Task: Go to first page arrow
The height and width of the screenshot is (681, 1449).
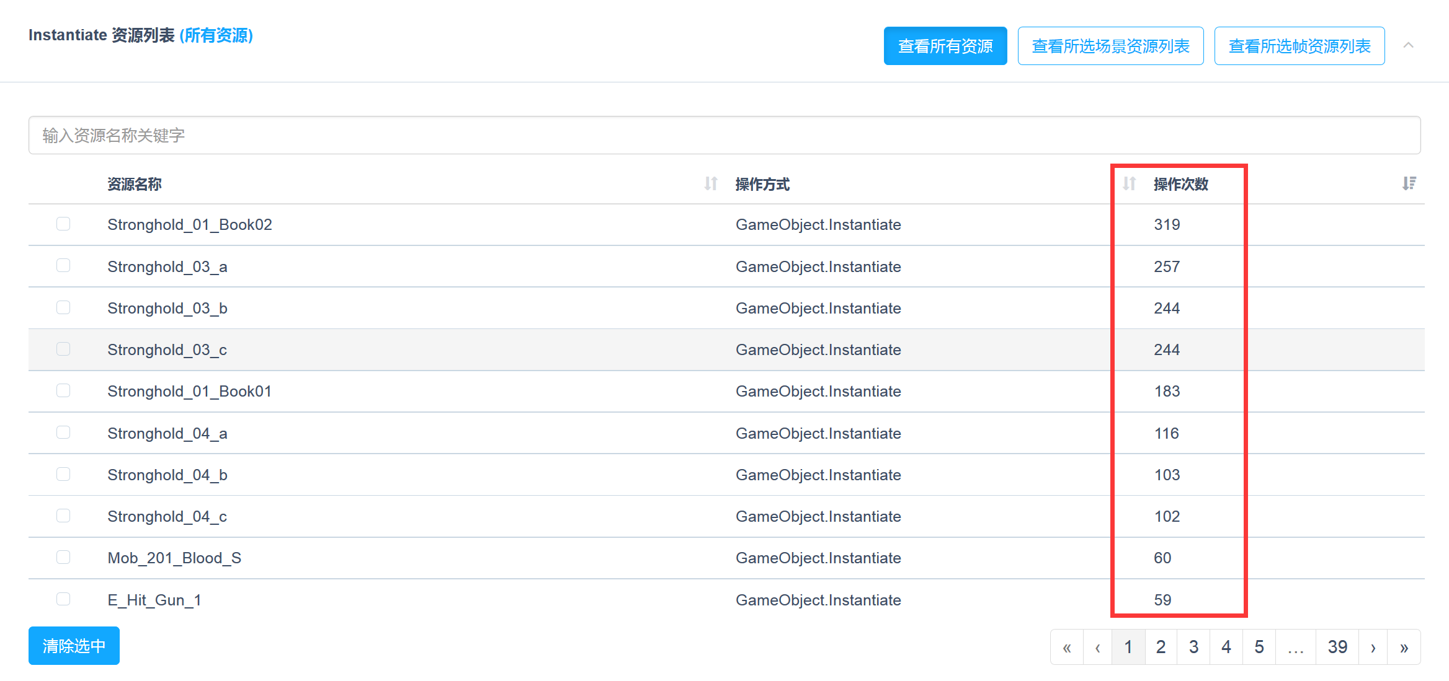Action: click(x=1067, y=648)
